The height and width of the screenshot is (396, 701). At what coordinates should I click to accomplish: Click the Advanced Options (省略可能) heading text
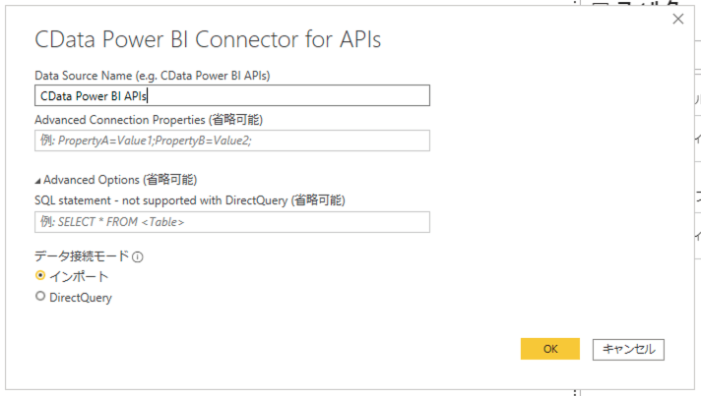pyautogui.click(x=120, y=180)
